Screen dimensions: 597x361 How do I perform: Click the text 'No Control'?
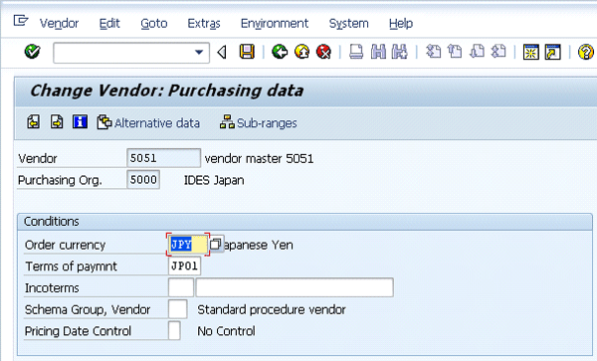pyautogui.click(x=226, y=331)
